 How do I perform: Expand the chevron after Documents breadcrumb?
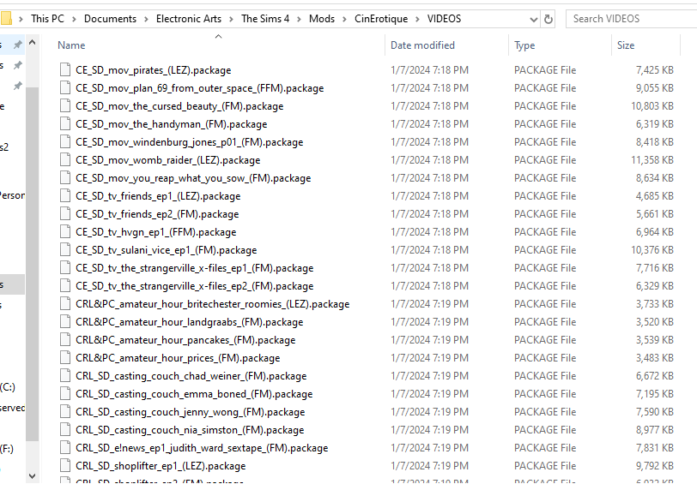[146, 19]
